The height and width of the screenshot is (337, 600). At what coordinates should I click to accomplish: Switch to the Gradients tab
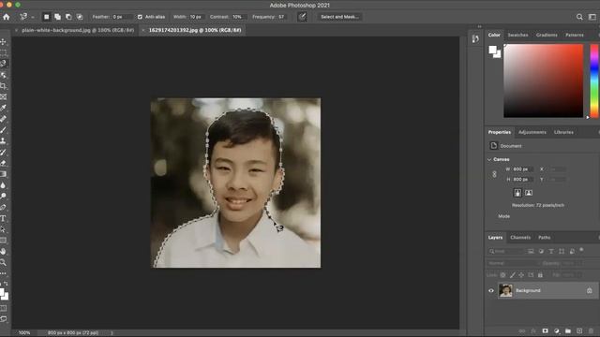click(547, 36)
